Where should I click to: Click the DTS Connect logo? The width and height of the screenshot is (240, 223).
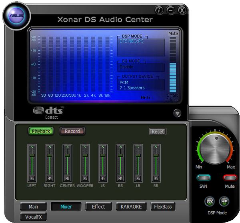49,112
